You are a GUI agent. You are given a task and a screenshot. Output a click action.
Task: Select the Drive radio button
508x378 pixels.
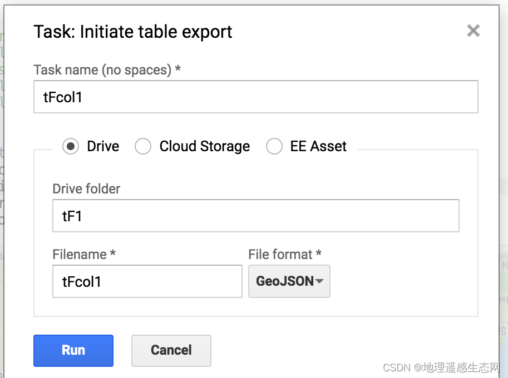71,146
